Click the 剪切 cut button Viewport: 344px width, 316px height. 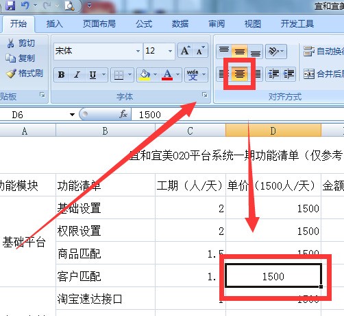[21, 43]
